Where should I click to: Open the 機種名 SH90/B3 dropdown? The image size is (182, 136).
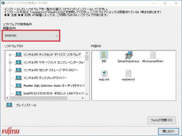[31, 36]
